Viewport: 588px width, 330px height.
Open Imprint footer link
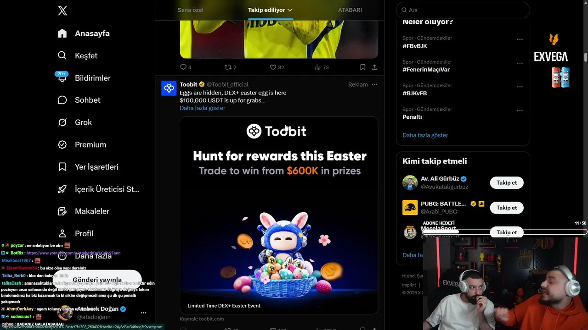pyautogui.click(x=409, y=285)
